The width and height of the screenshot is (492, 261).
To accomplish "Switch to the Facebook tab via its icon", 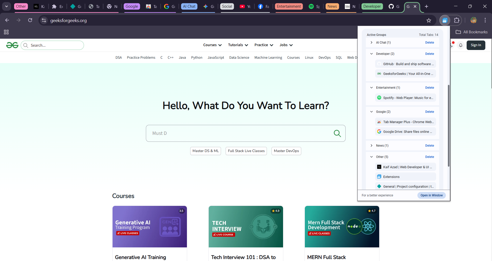I will click(260, 6).
